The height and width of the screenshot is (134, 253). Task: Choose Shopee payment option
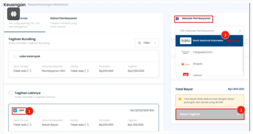tap(209, 64)
